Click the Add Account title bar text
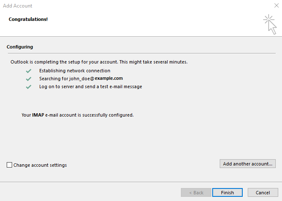The width and height of the screenshot is (282, 201). click(18, 6)
